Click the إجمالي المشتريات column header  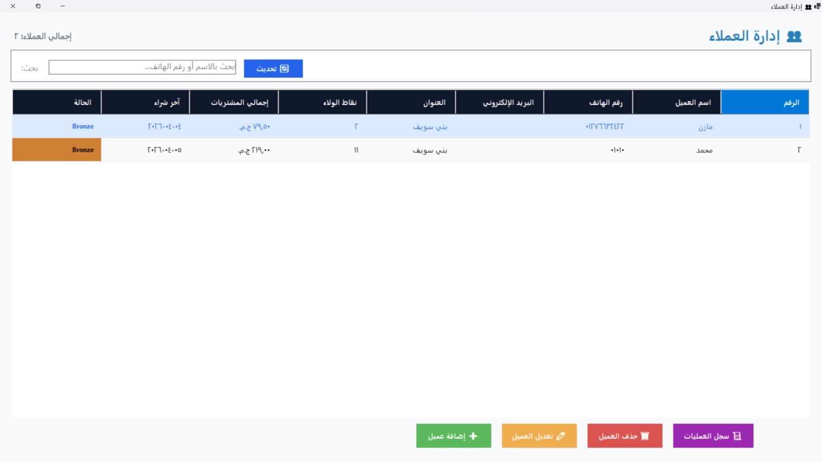click(x=234, y=102)
